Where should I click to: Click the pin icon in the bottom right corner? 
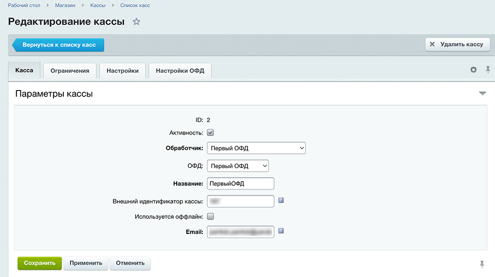pyautogui.click(x=482, y=264)
